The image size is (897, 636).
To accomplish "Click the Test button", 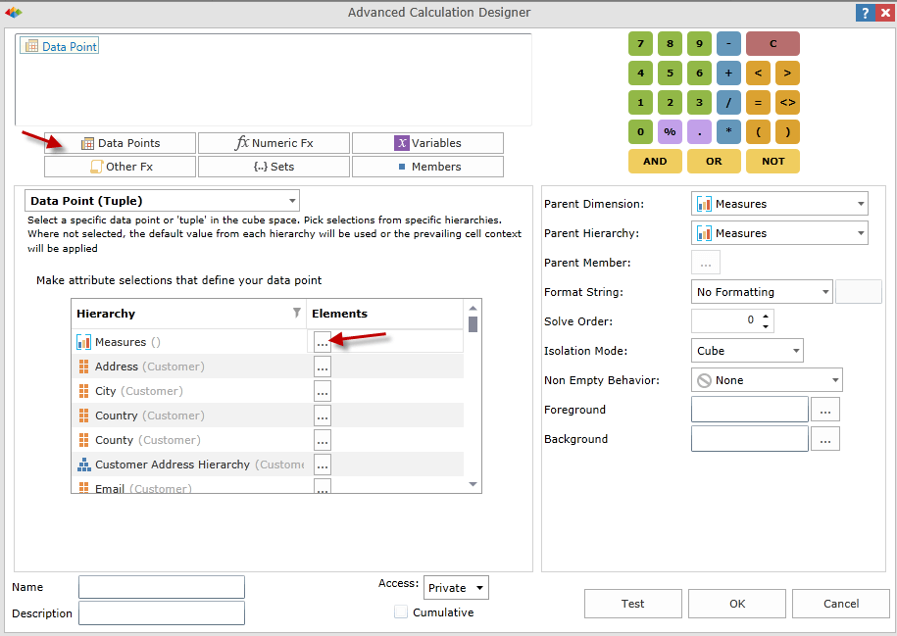I will tap(632, 604).
